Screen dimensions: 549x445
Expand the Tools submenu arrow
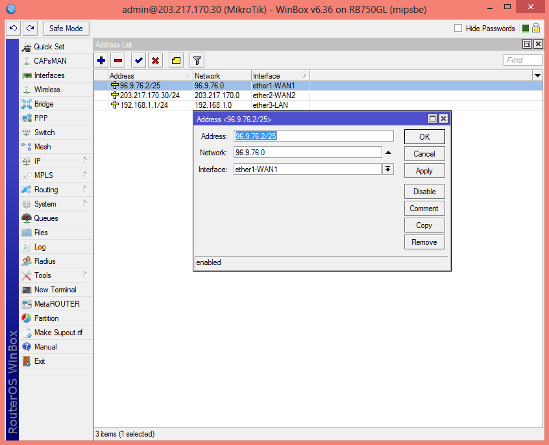pos(85,275)
